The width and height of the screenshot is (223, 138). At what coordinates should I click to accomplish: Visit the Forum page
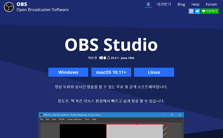tap(211, 4)
